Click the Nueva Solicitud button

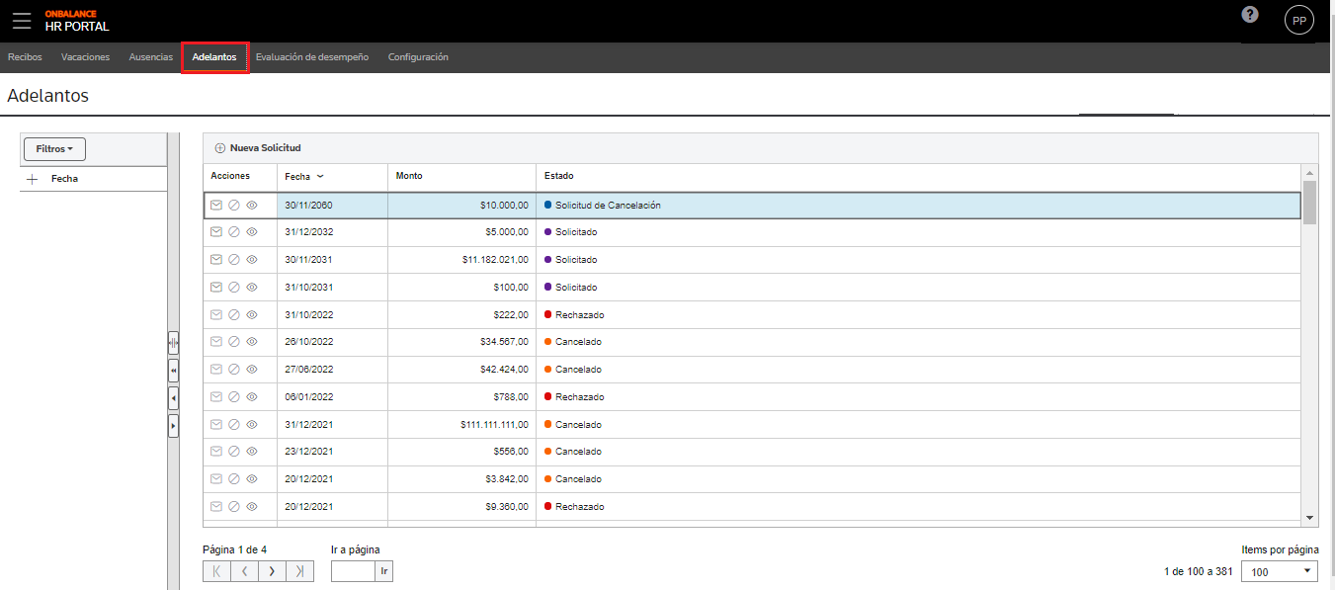[258, 148]
